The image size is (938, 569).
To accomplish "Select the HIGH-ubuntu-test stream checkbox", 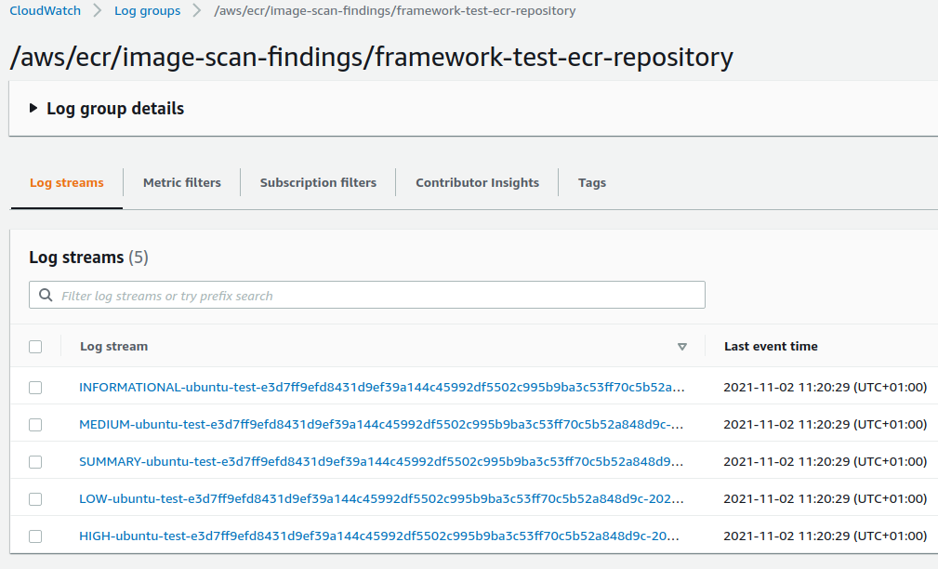I will (35, 536).
